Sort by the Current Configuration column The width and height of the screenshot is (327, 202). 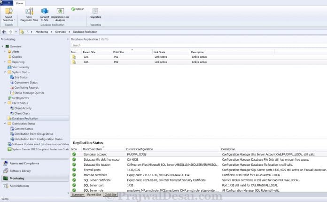(x=172, y=149)
